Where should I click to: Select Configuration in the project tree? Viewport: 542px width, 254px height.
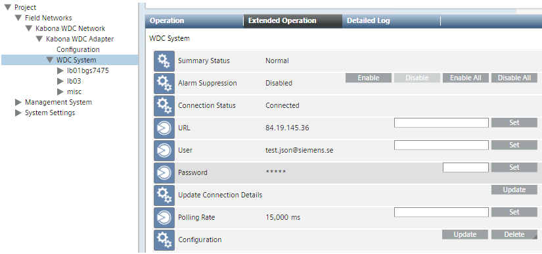78,49
